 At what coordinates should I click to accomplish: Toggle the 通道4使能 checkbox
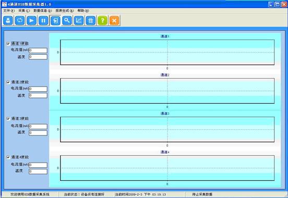click(x=8, y=157)
